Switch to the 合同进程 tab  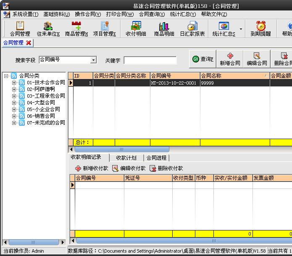(156, 158)
